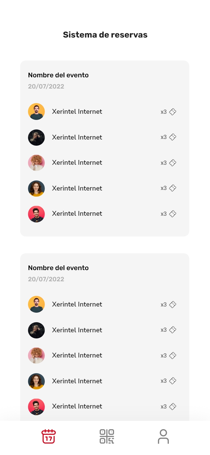Select orange-background bearded man avatar in first event

pos(36,112)
